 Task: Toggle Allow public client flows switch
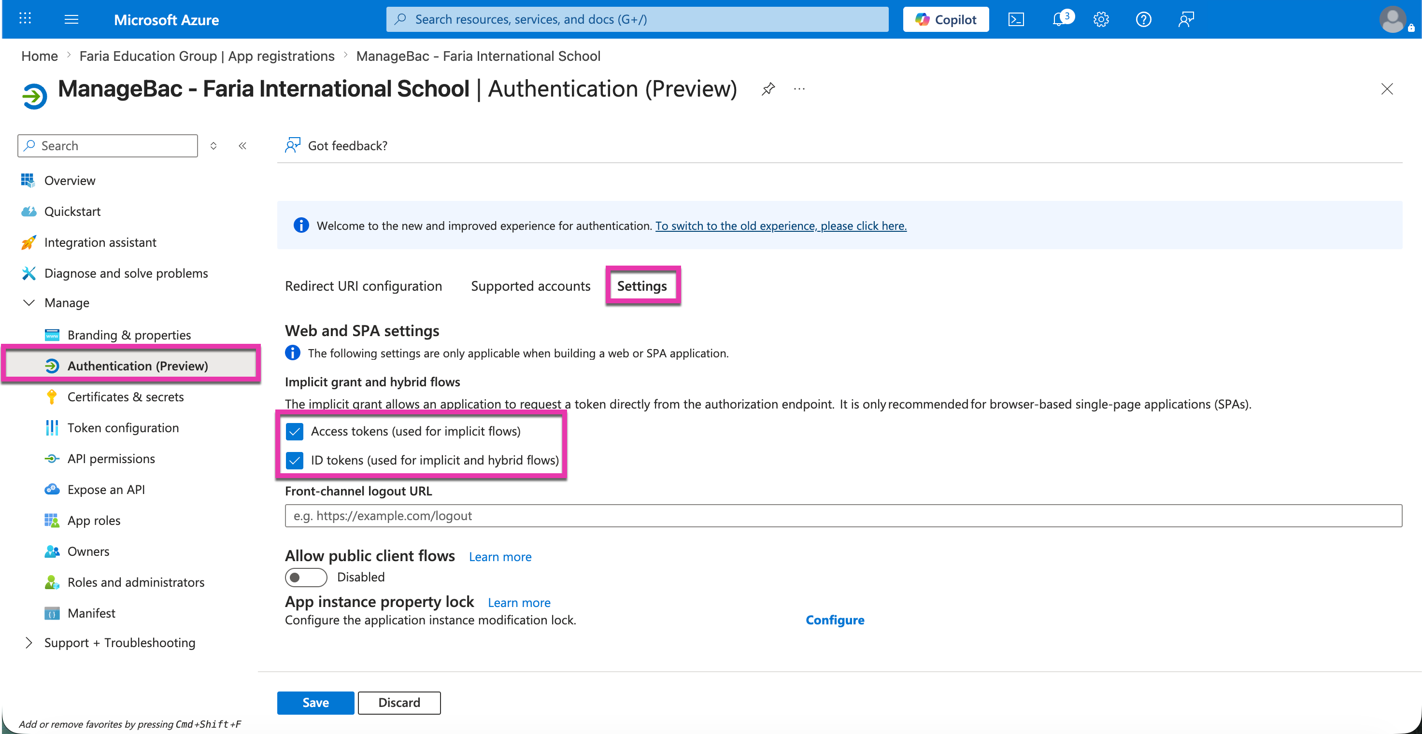point(306,577)
